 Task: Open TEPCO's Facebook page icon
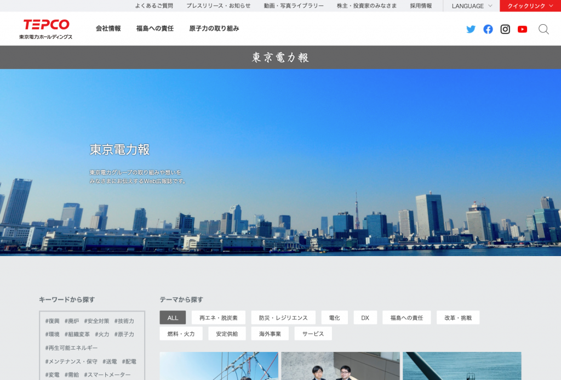coord(488,29)
